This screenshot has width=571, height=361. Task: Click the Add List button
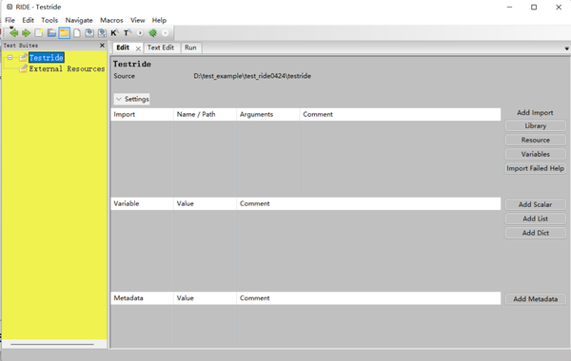pos(535,218)
